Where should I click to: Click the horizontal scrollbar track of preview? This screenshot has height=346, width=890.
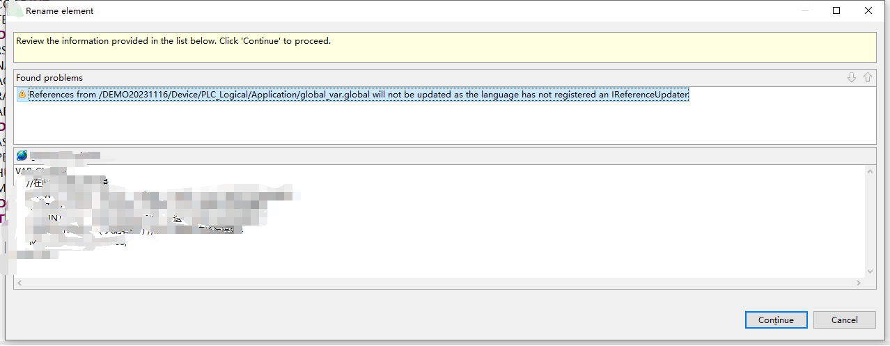[x=439, y=283]
